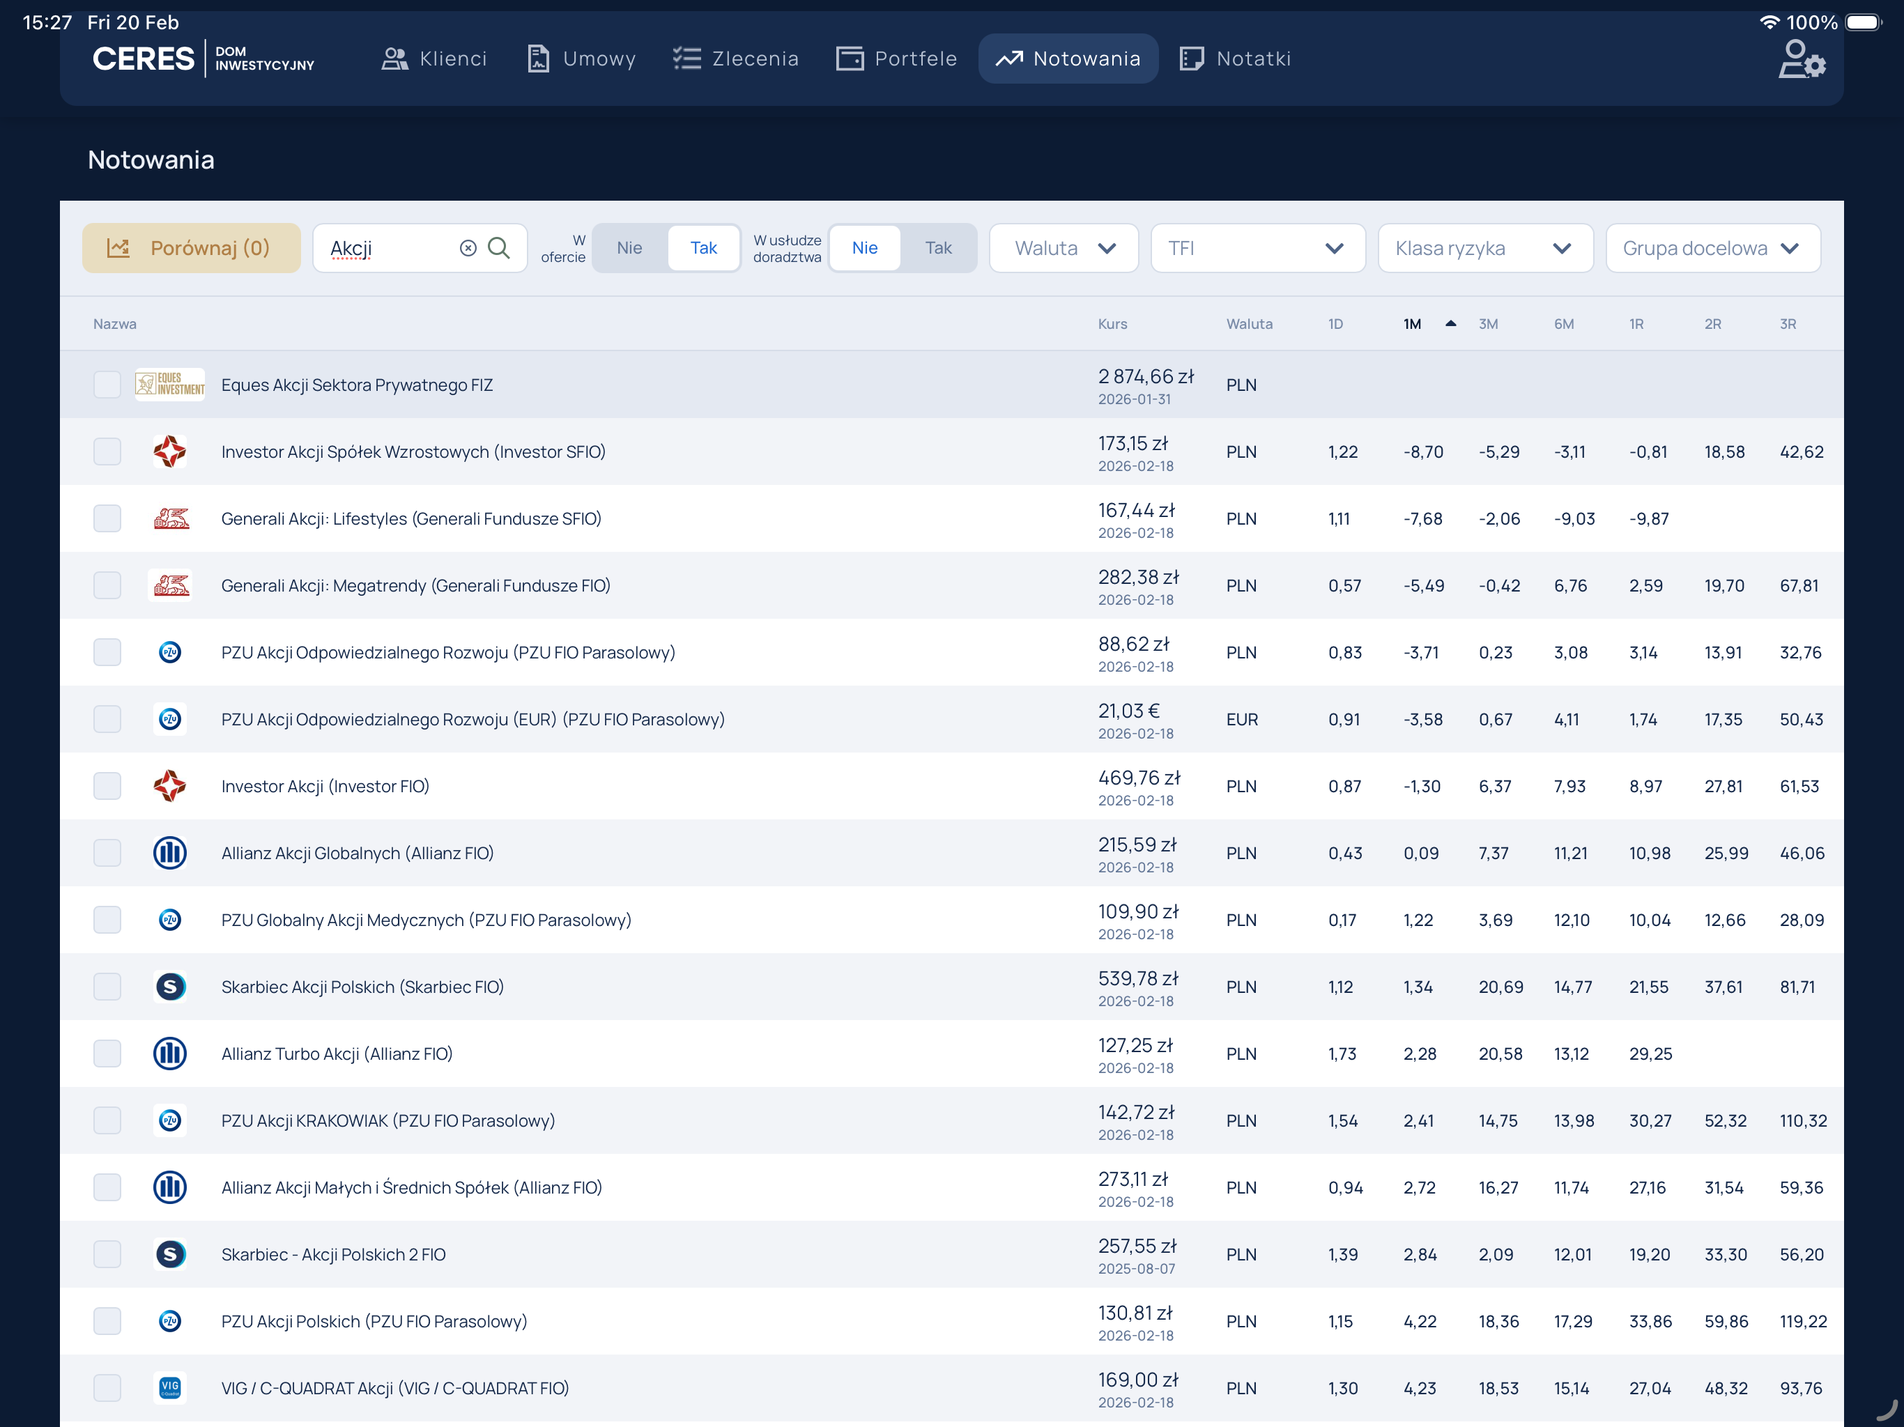Sort by the 6M column header
Image resolution: width=1904 pixels, height=1427 pixels.
1563,325
